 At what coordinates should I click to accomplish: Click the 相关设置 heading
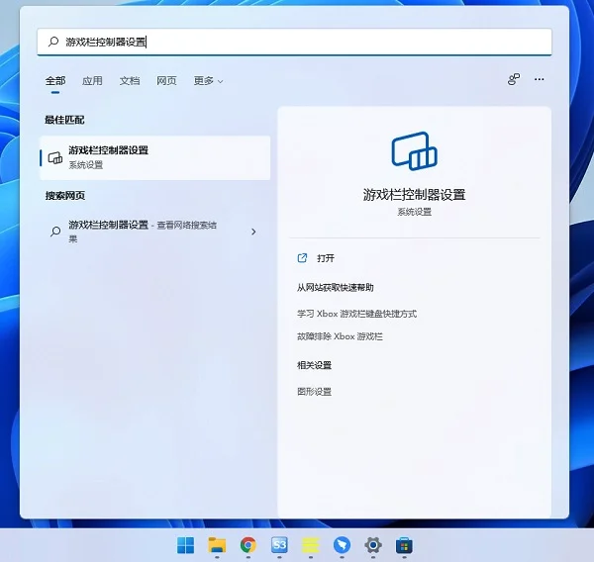point(314,365)
